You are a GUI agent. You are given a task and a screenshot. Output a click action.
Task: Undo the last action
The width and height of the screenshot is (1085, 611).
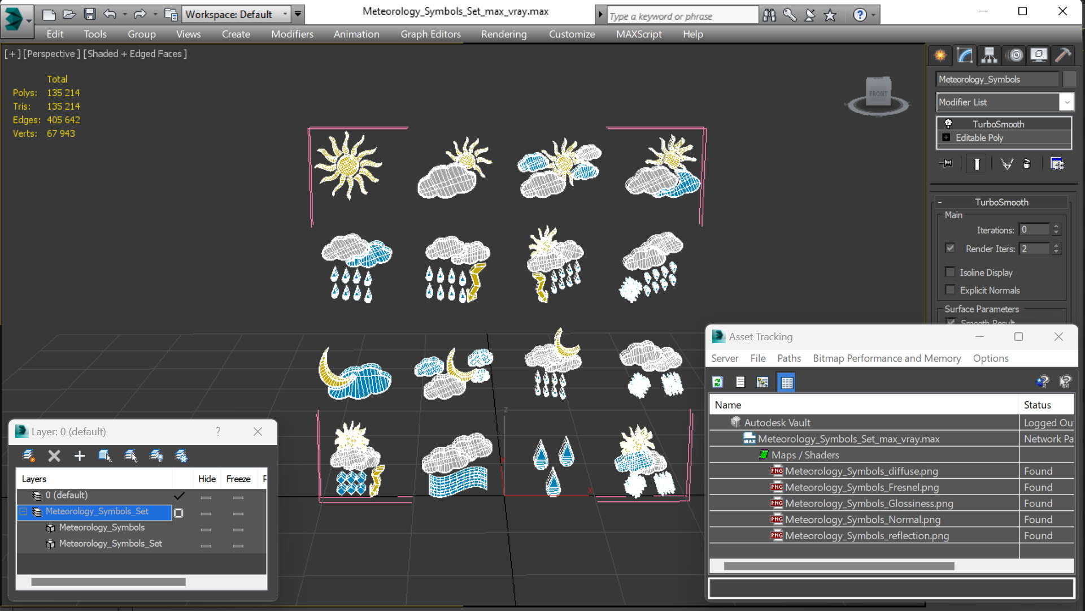110,14
